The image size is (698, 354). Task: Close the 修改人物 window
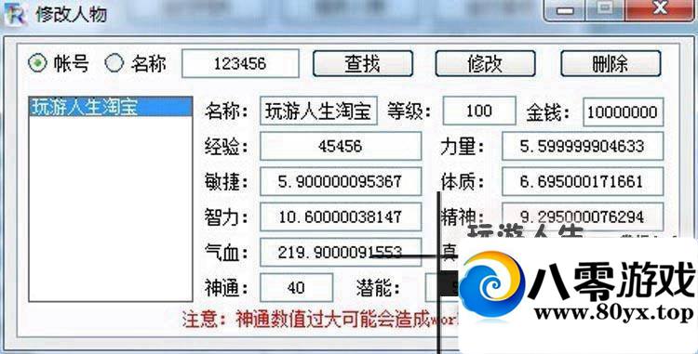[660, 10]
